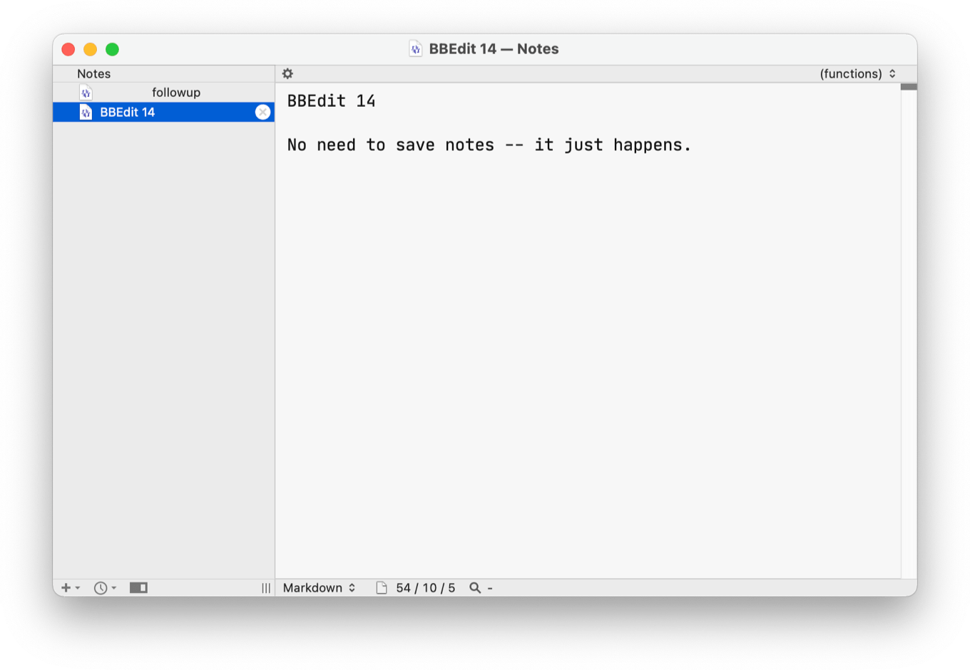Create a new note with the plus icon
The height and width of the screenshot is (670, 970).
pos(65,587)
